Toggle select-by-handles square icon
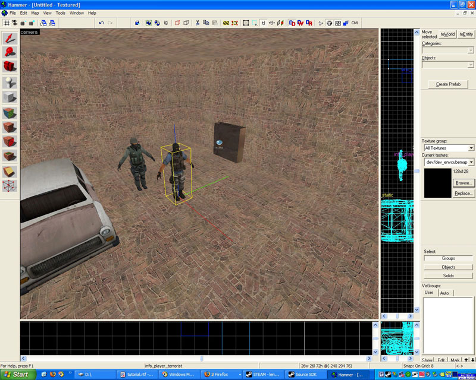This screenshot has width=476, height=380. tap(246, 23)
